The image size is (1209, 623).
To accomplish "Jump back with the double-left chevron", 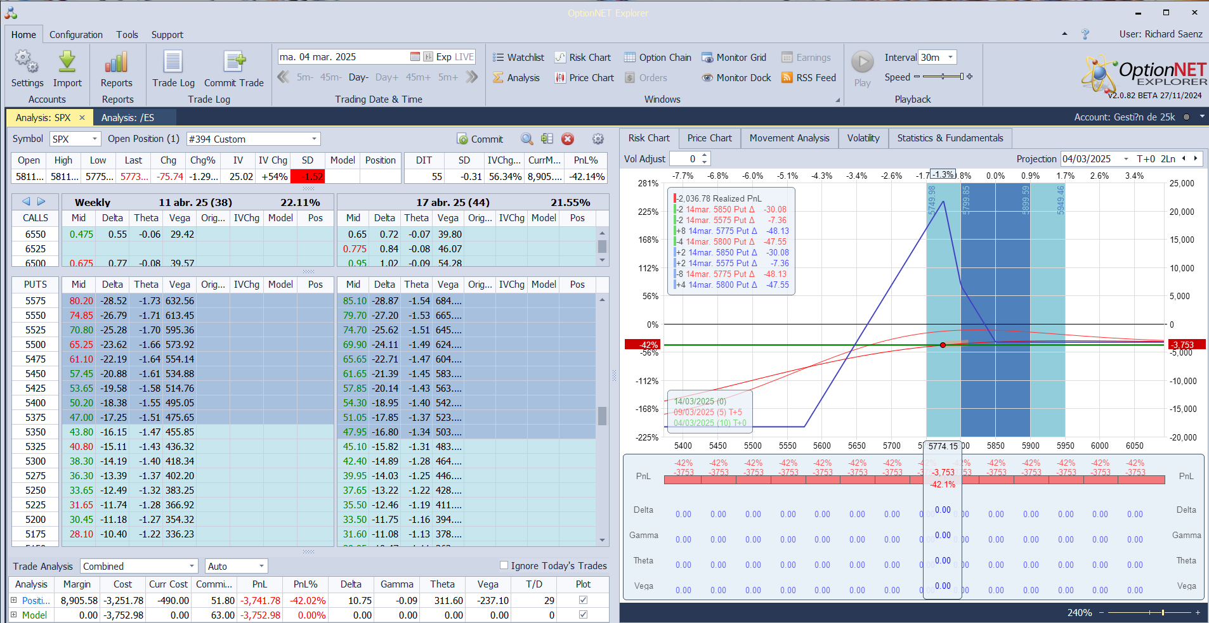I will 284,77.
